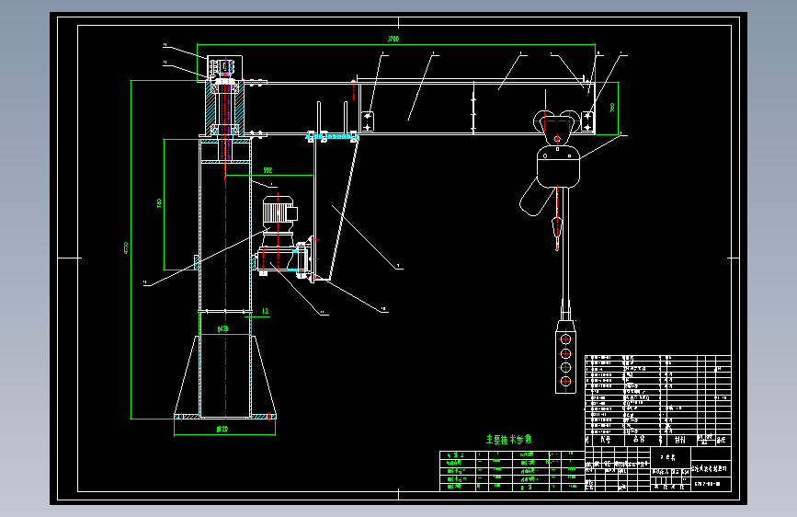Click the 592 horizontal dimension text

[268, 170]
